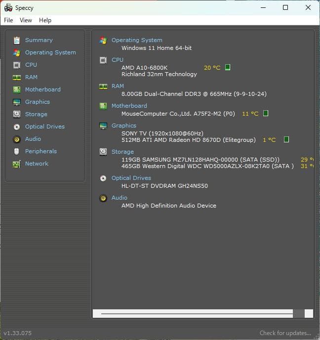Click the AMD High Definition Audio Device text
The height and width of the screenshot is (340, 320).
coord(169,206)
